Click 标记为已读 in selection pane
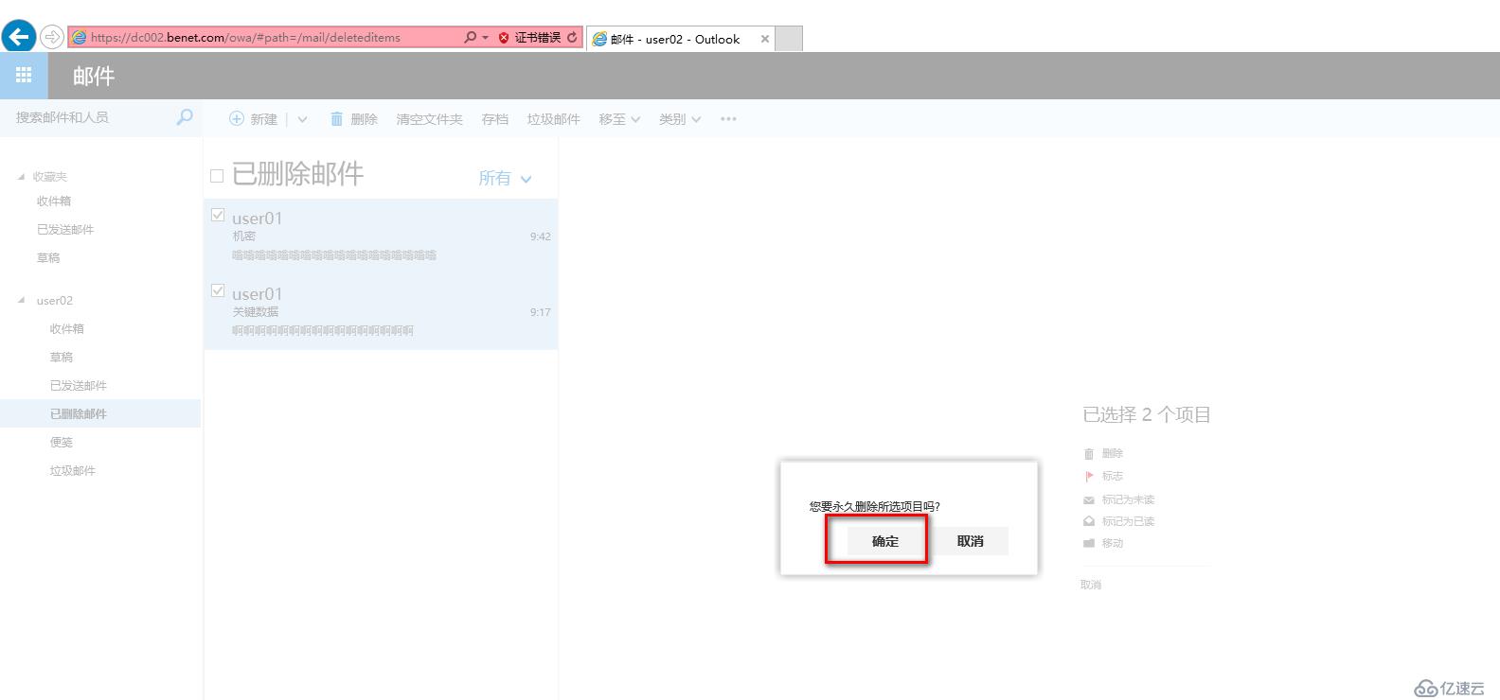 pyautogui.click(x=1119, y=521)
